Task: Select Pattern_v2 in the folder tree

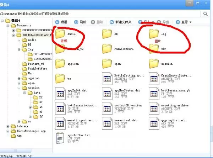Action: [x=33, y=64]
